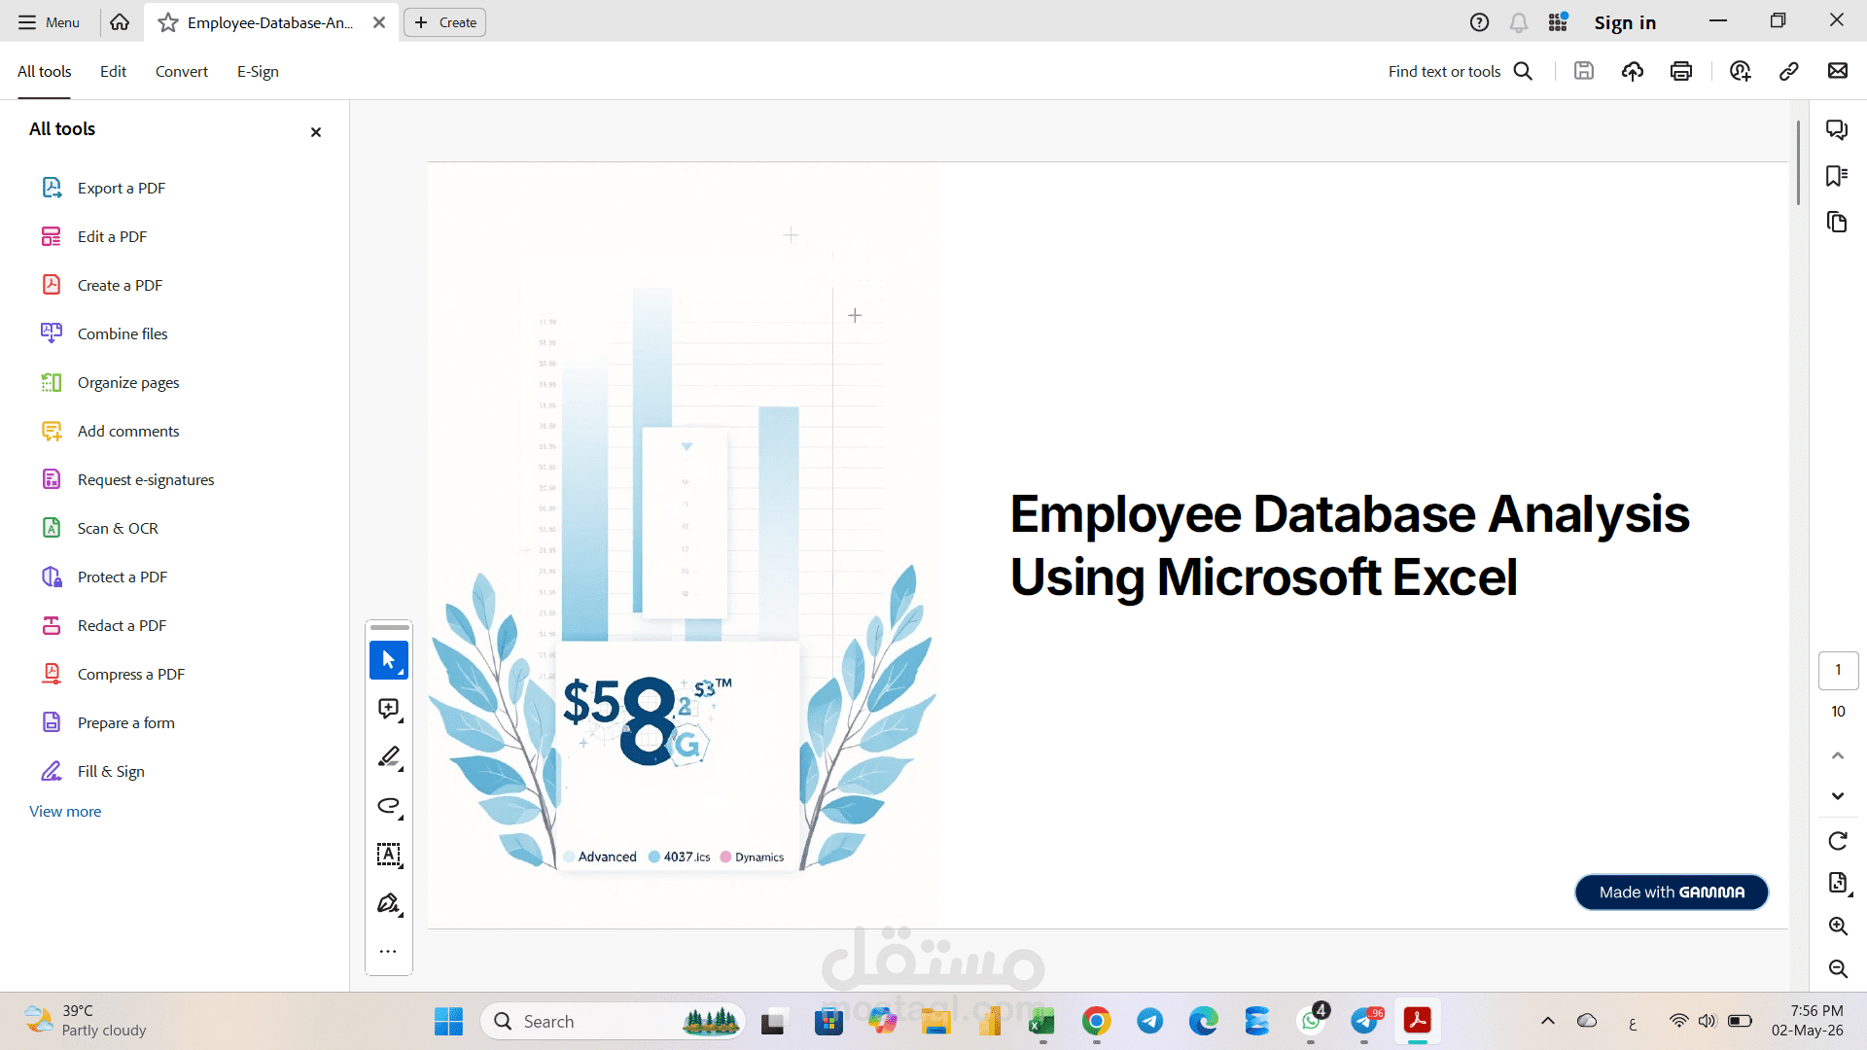Click the Create button
1867x1050 pixels.
pos(445,22)
